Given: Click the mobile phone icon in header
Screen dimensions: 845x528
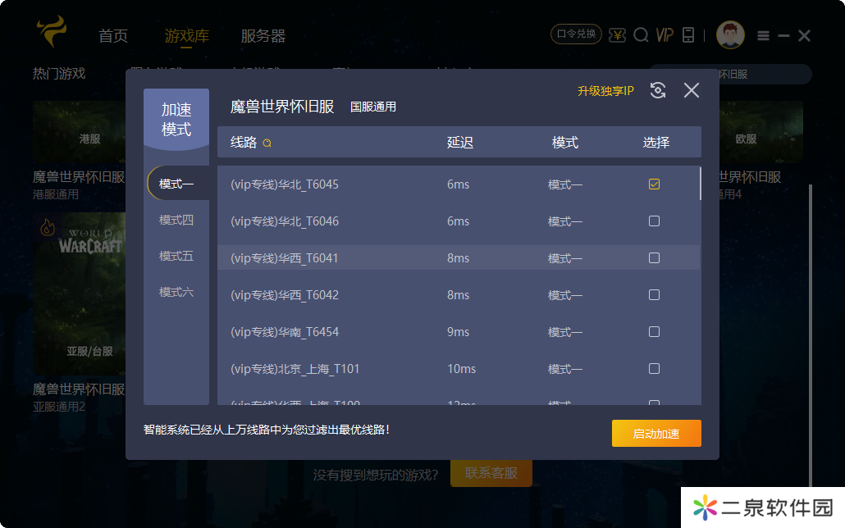Looking at the screenshot, I should pos(688,35).
